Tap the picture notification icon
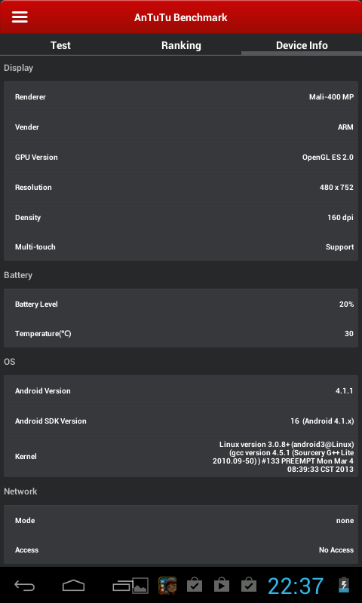 [140, 585]
